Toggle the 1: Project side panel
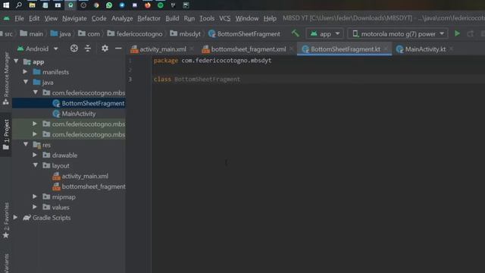 coord(6,134)
